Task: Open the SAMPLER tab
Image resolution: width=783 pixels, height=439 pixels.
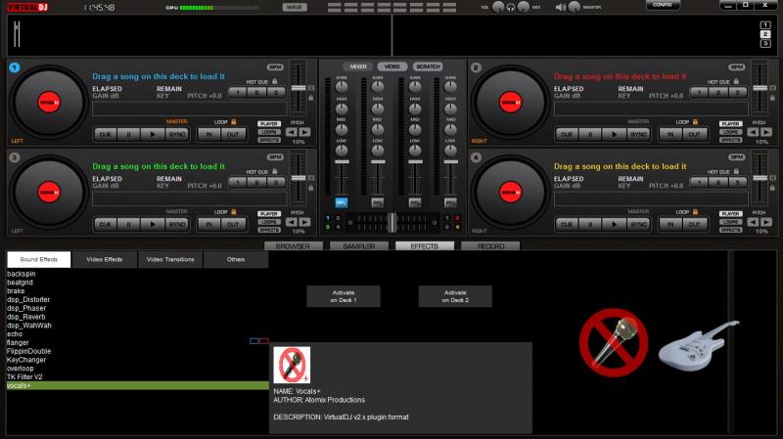Action: [359, 246]
